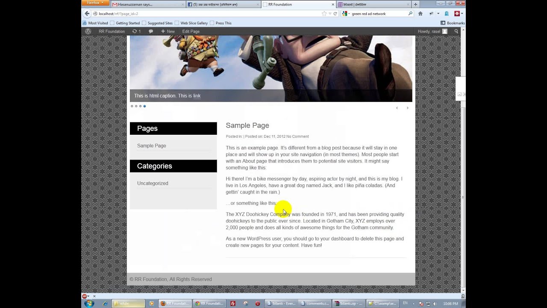547x308 pixels.
Task: Open the Uncategorized category link
Action: click(153, 183)
